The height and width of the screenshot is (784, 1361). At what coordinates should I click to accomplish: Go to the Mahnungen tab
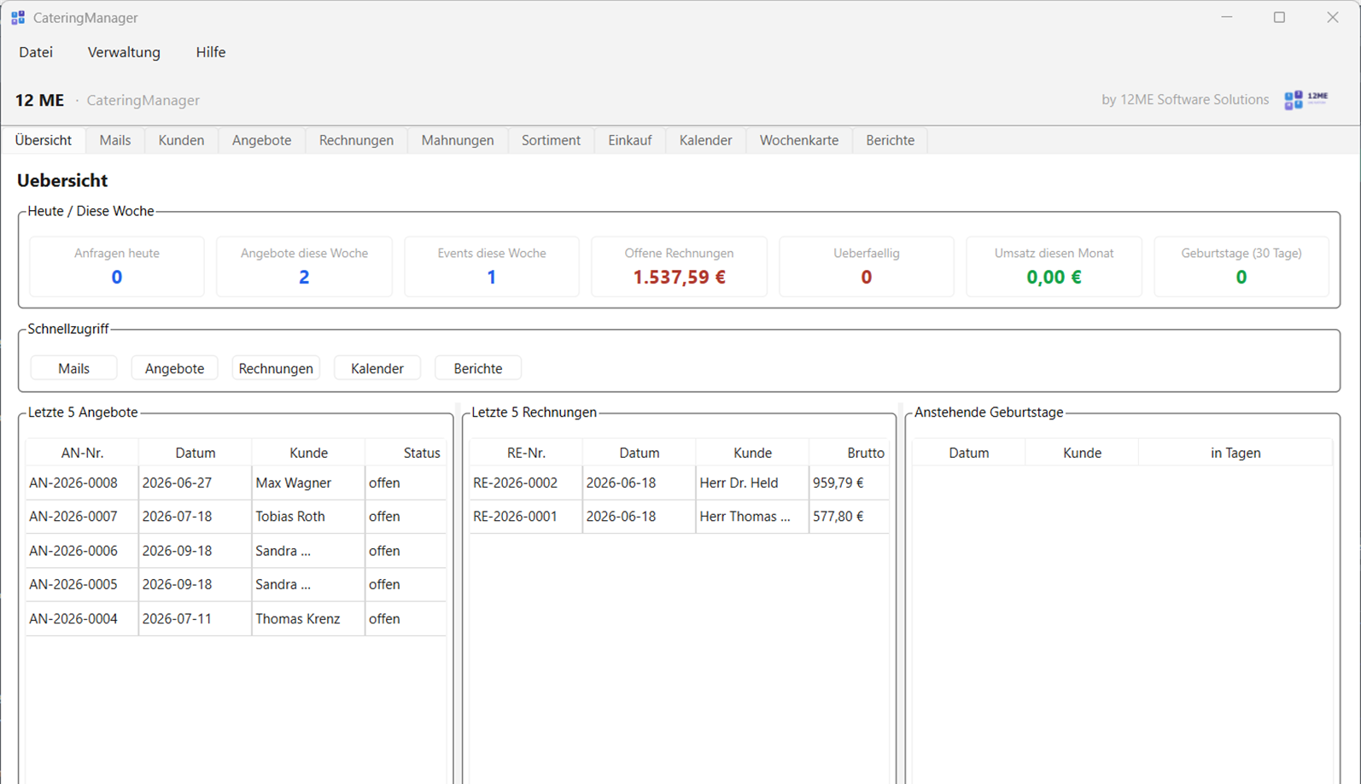tap(458, 140)
